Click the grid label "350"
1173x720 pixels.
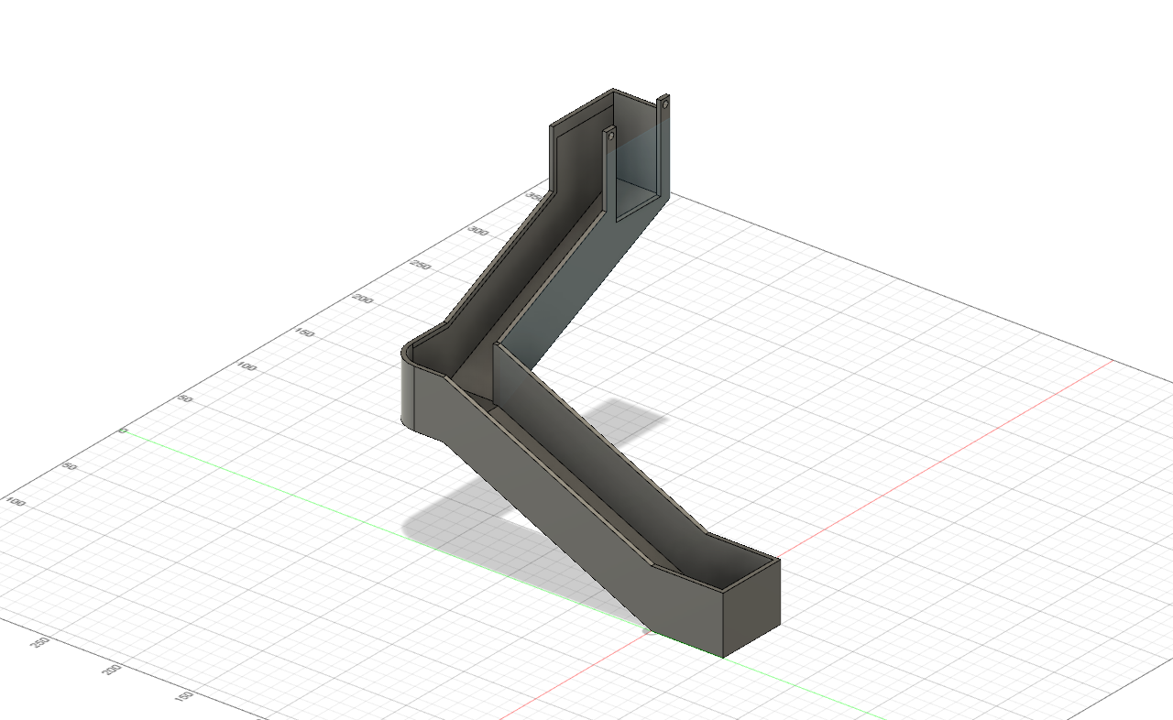pos(534,195)
